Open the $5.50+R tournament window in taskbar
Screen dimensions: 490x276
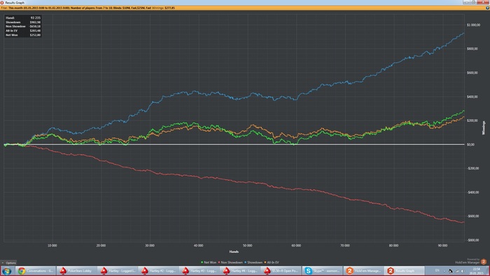(x=281, y=270)
